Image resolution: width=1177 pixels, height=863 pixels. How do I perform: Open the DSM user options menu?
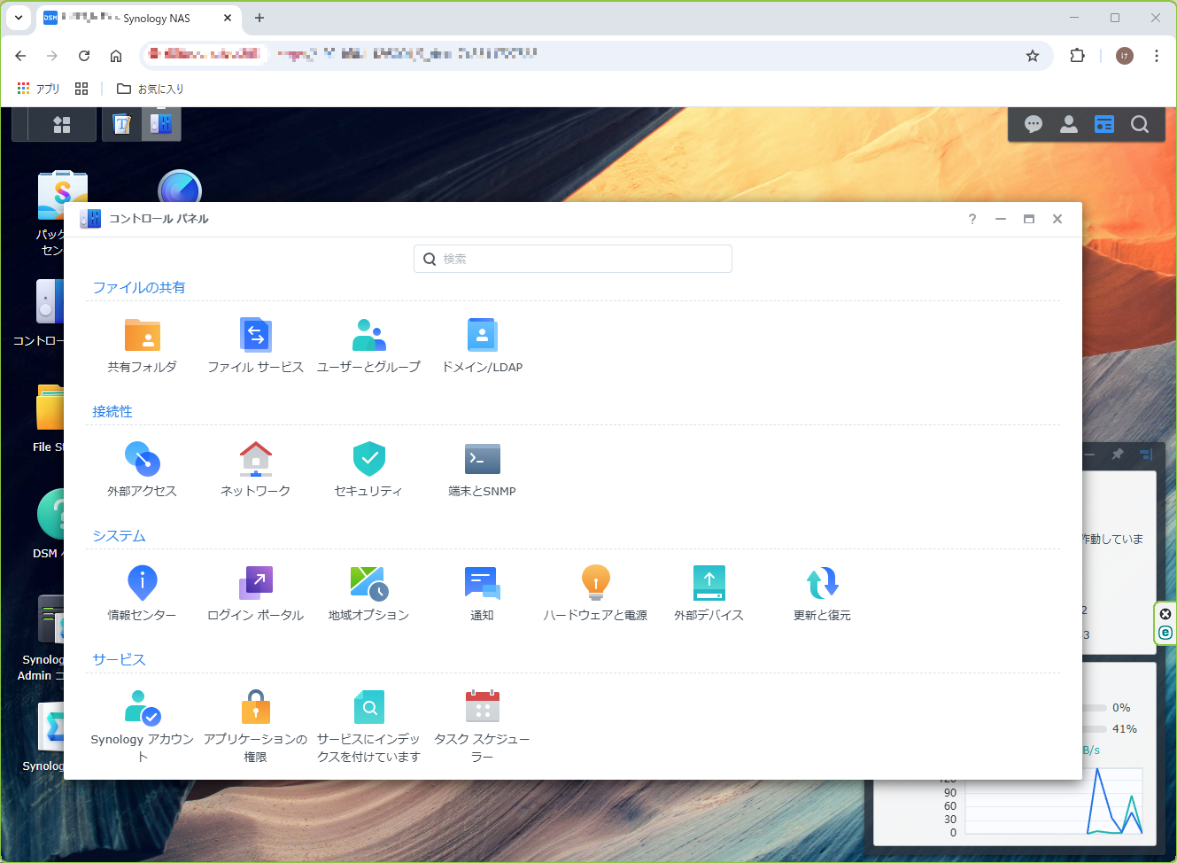[1069, 124]
